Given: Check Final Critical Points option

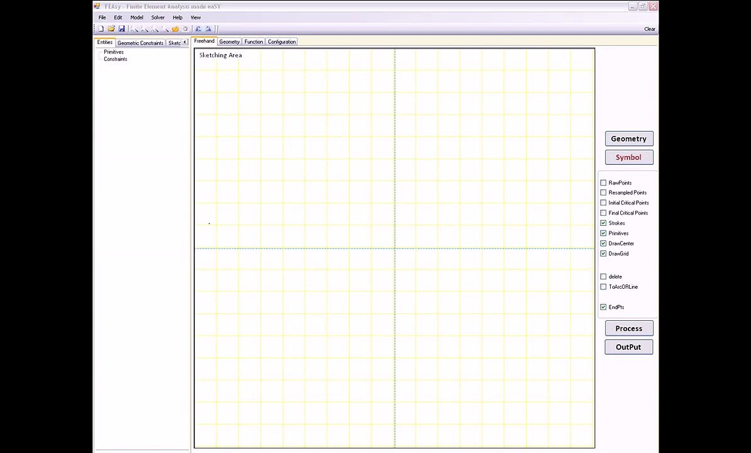Looking at the screenshot, I should point(603,213).
